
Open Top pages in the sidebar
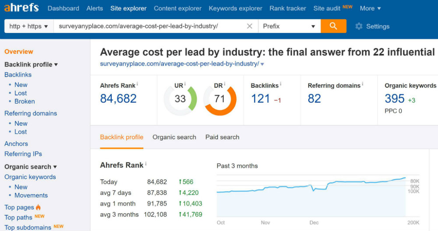19,207
